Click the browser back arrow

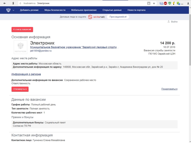click(4, 3)
